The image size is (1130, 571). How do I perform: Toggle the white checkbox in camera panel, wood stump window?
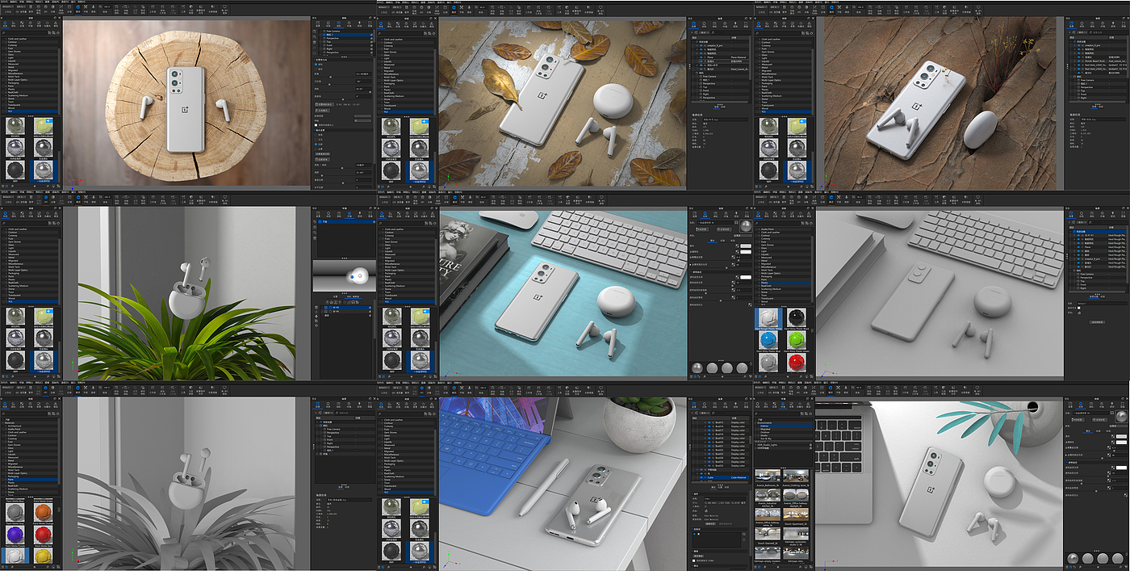[316, 125]
